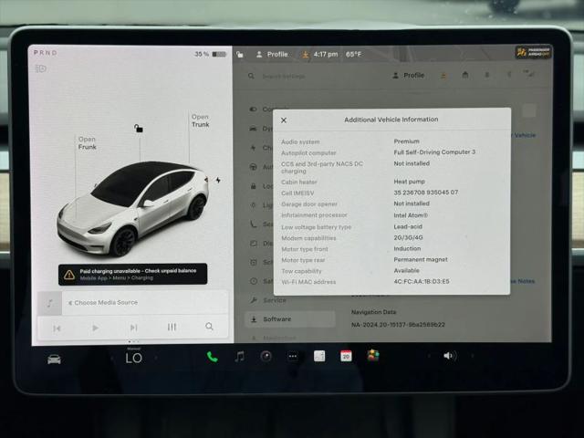Open the calendar app icon
584x438 pixels.
pos(346,356)
